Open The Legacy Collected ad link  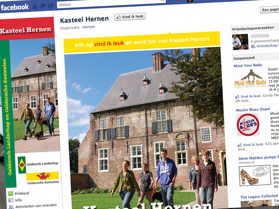point(259,196)
